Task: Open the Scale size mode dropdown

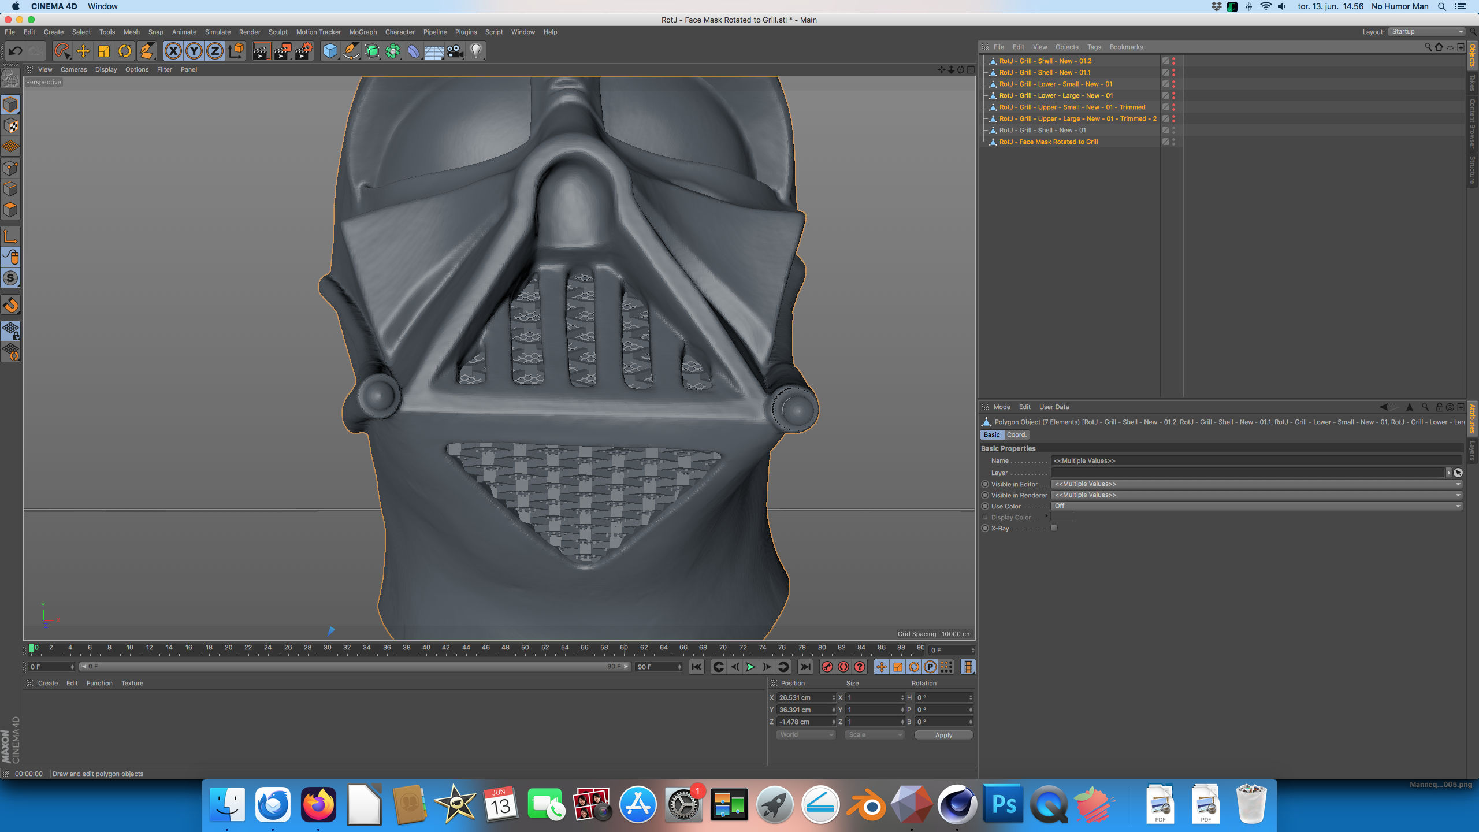Action: click(x=875, y=735)
